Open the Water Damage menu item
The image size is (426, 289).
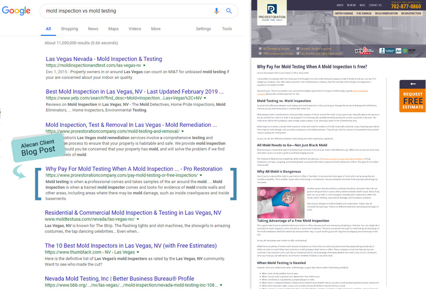[x=344, y=14]
